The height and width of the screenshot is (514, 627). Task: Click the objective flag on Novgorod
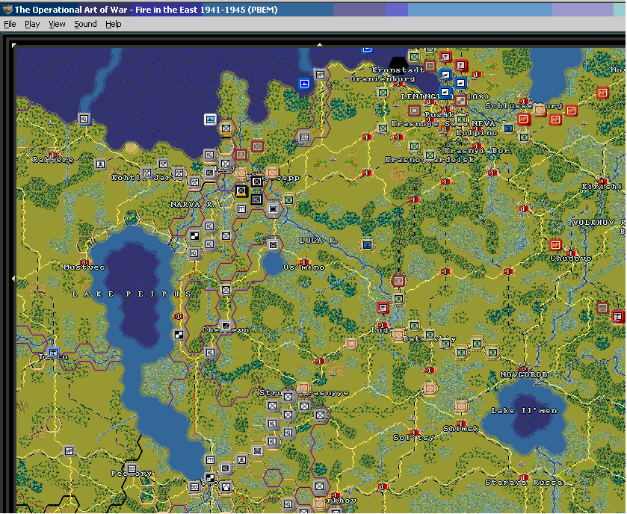point(523,369)
